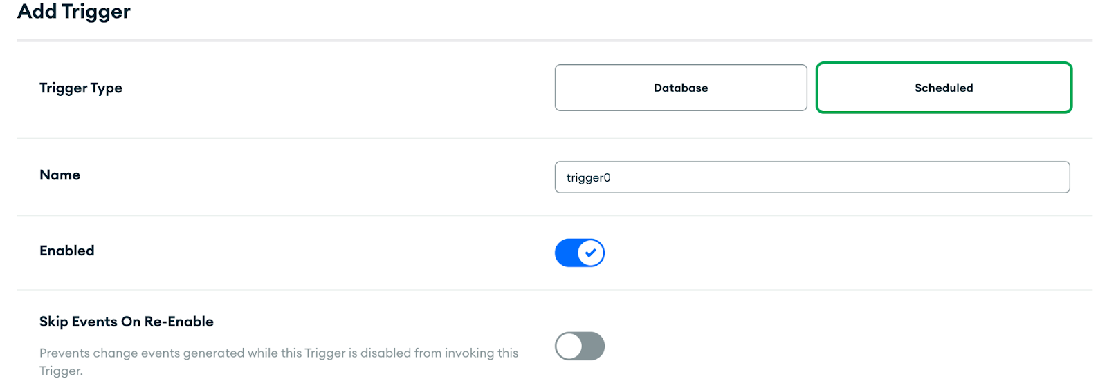Click the final word "Trigger." of the description
The image size is (1107, 381).
click(61, 371)
